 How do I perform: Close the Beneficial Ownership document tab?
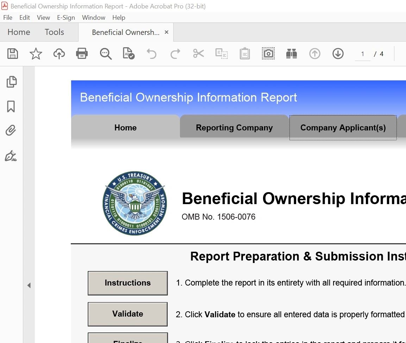point(167,32)
